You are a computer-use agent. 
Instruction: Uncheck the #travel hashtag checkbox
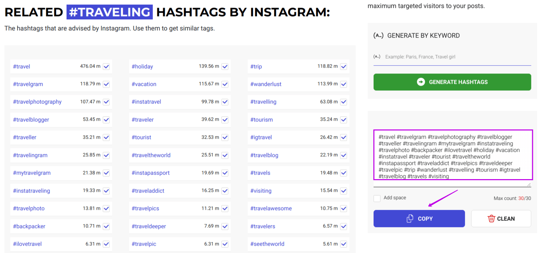pos(106,66)
